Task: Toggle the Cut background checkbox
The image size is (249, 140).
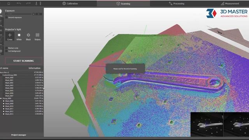Action: pyautogui.click(x=6, y=51)
